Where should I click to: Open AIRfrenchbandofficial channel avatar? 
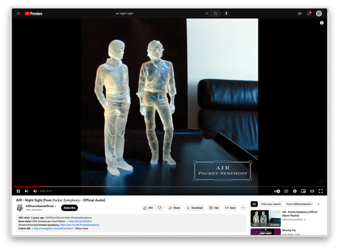[x=20, y=208]
